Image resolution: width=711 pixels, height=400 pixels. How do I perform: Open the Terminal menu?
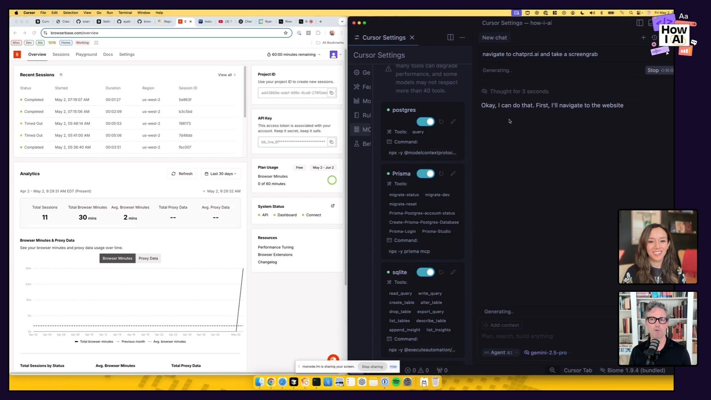(x=125, y=13)
